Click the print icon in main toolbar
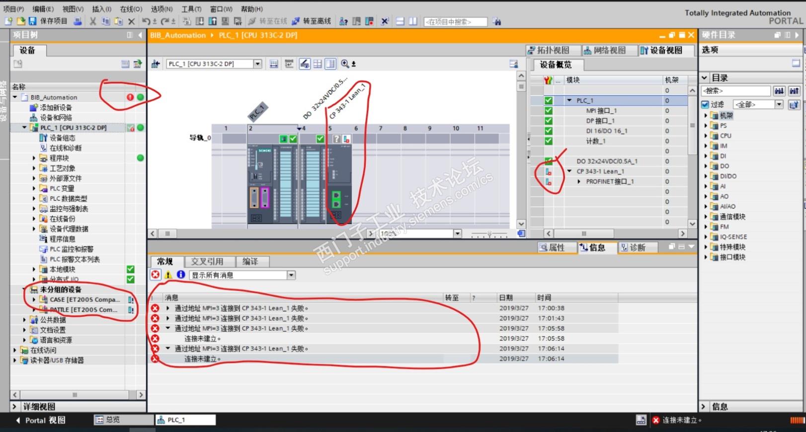 tap(78, 21)
